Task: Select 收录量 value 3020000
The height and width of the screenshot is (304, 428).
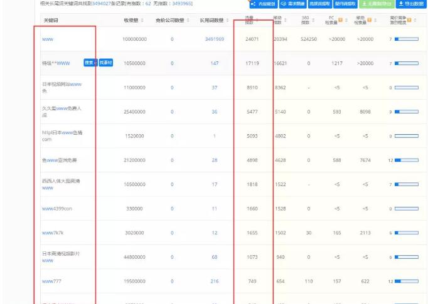Action: pos(134,233)
